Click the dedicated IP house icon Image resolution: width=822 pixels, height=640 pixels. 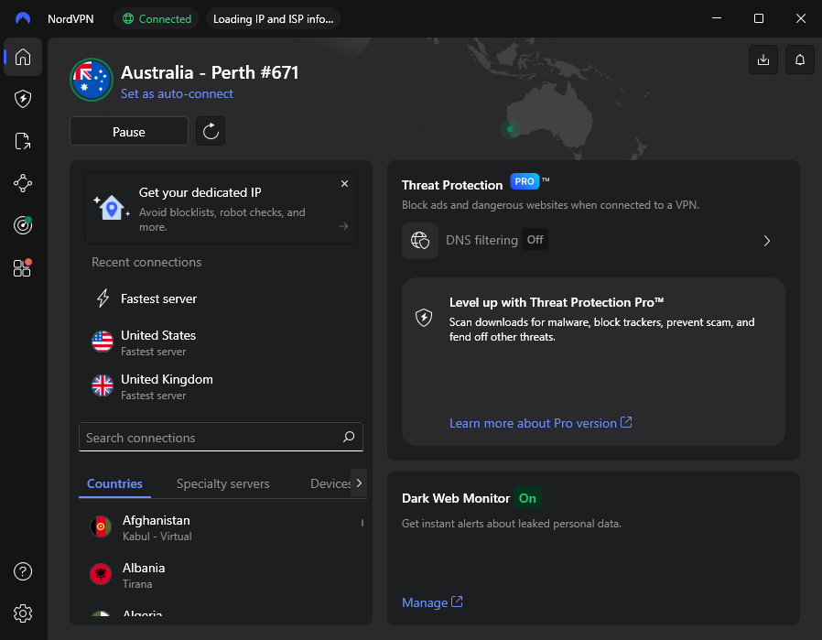[x=111, y=208]
